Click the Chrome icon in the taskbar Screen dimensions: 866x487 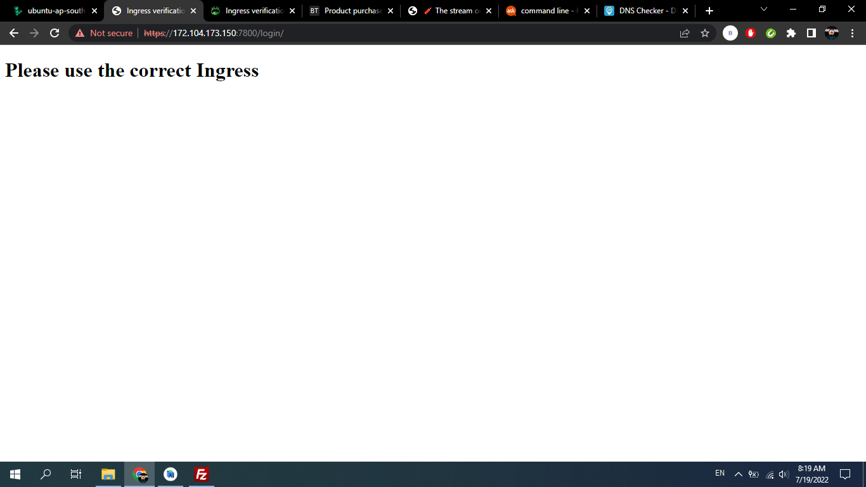[139, 474]
